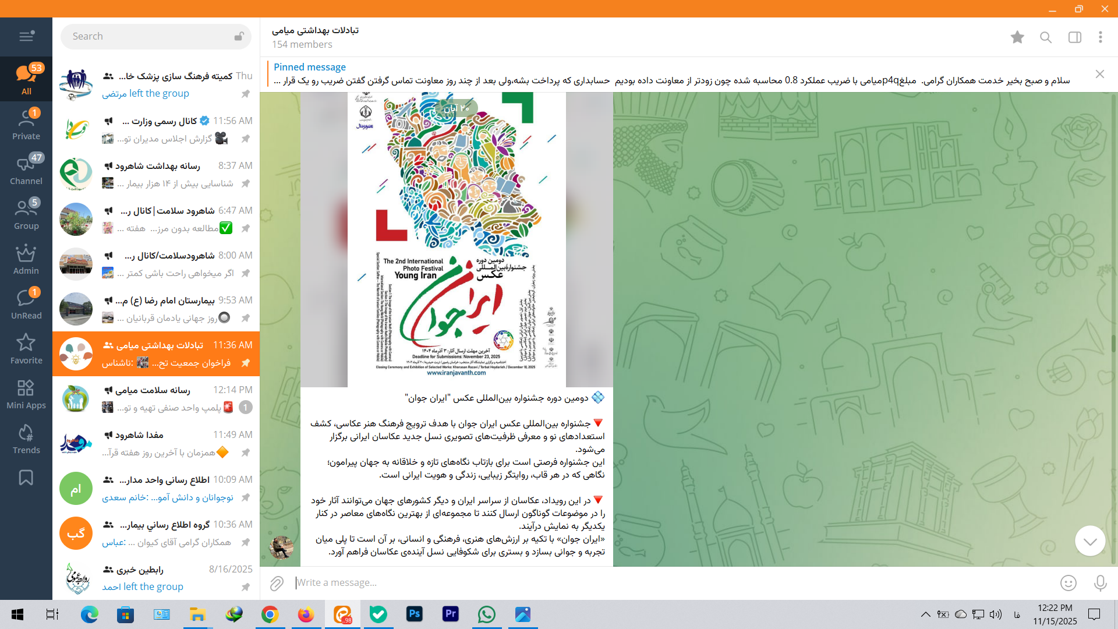Show hidden system tray icons chevron
Viewport: 1118px width, 629px height.
point(925,614)
